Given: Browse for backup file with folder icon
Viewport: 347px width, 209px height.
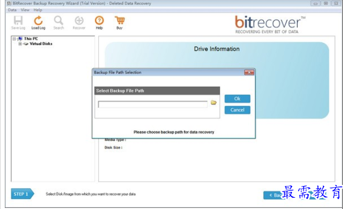Looking at the screenshot, I should [x=213, y=102].
